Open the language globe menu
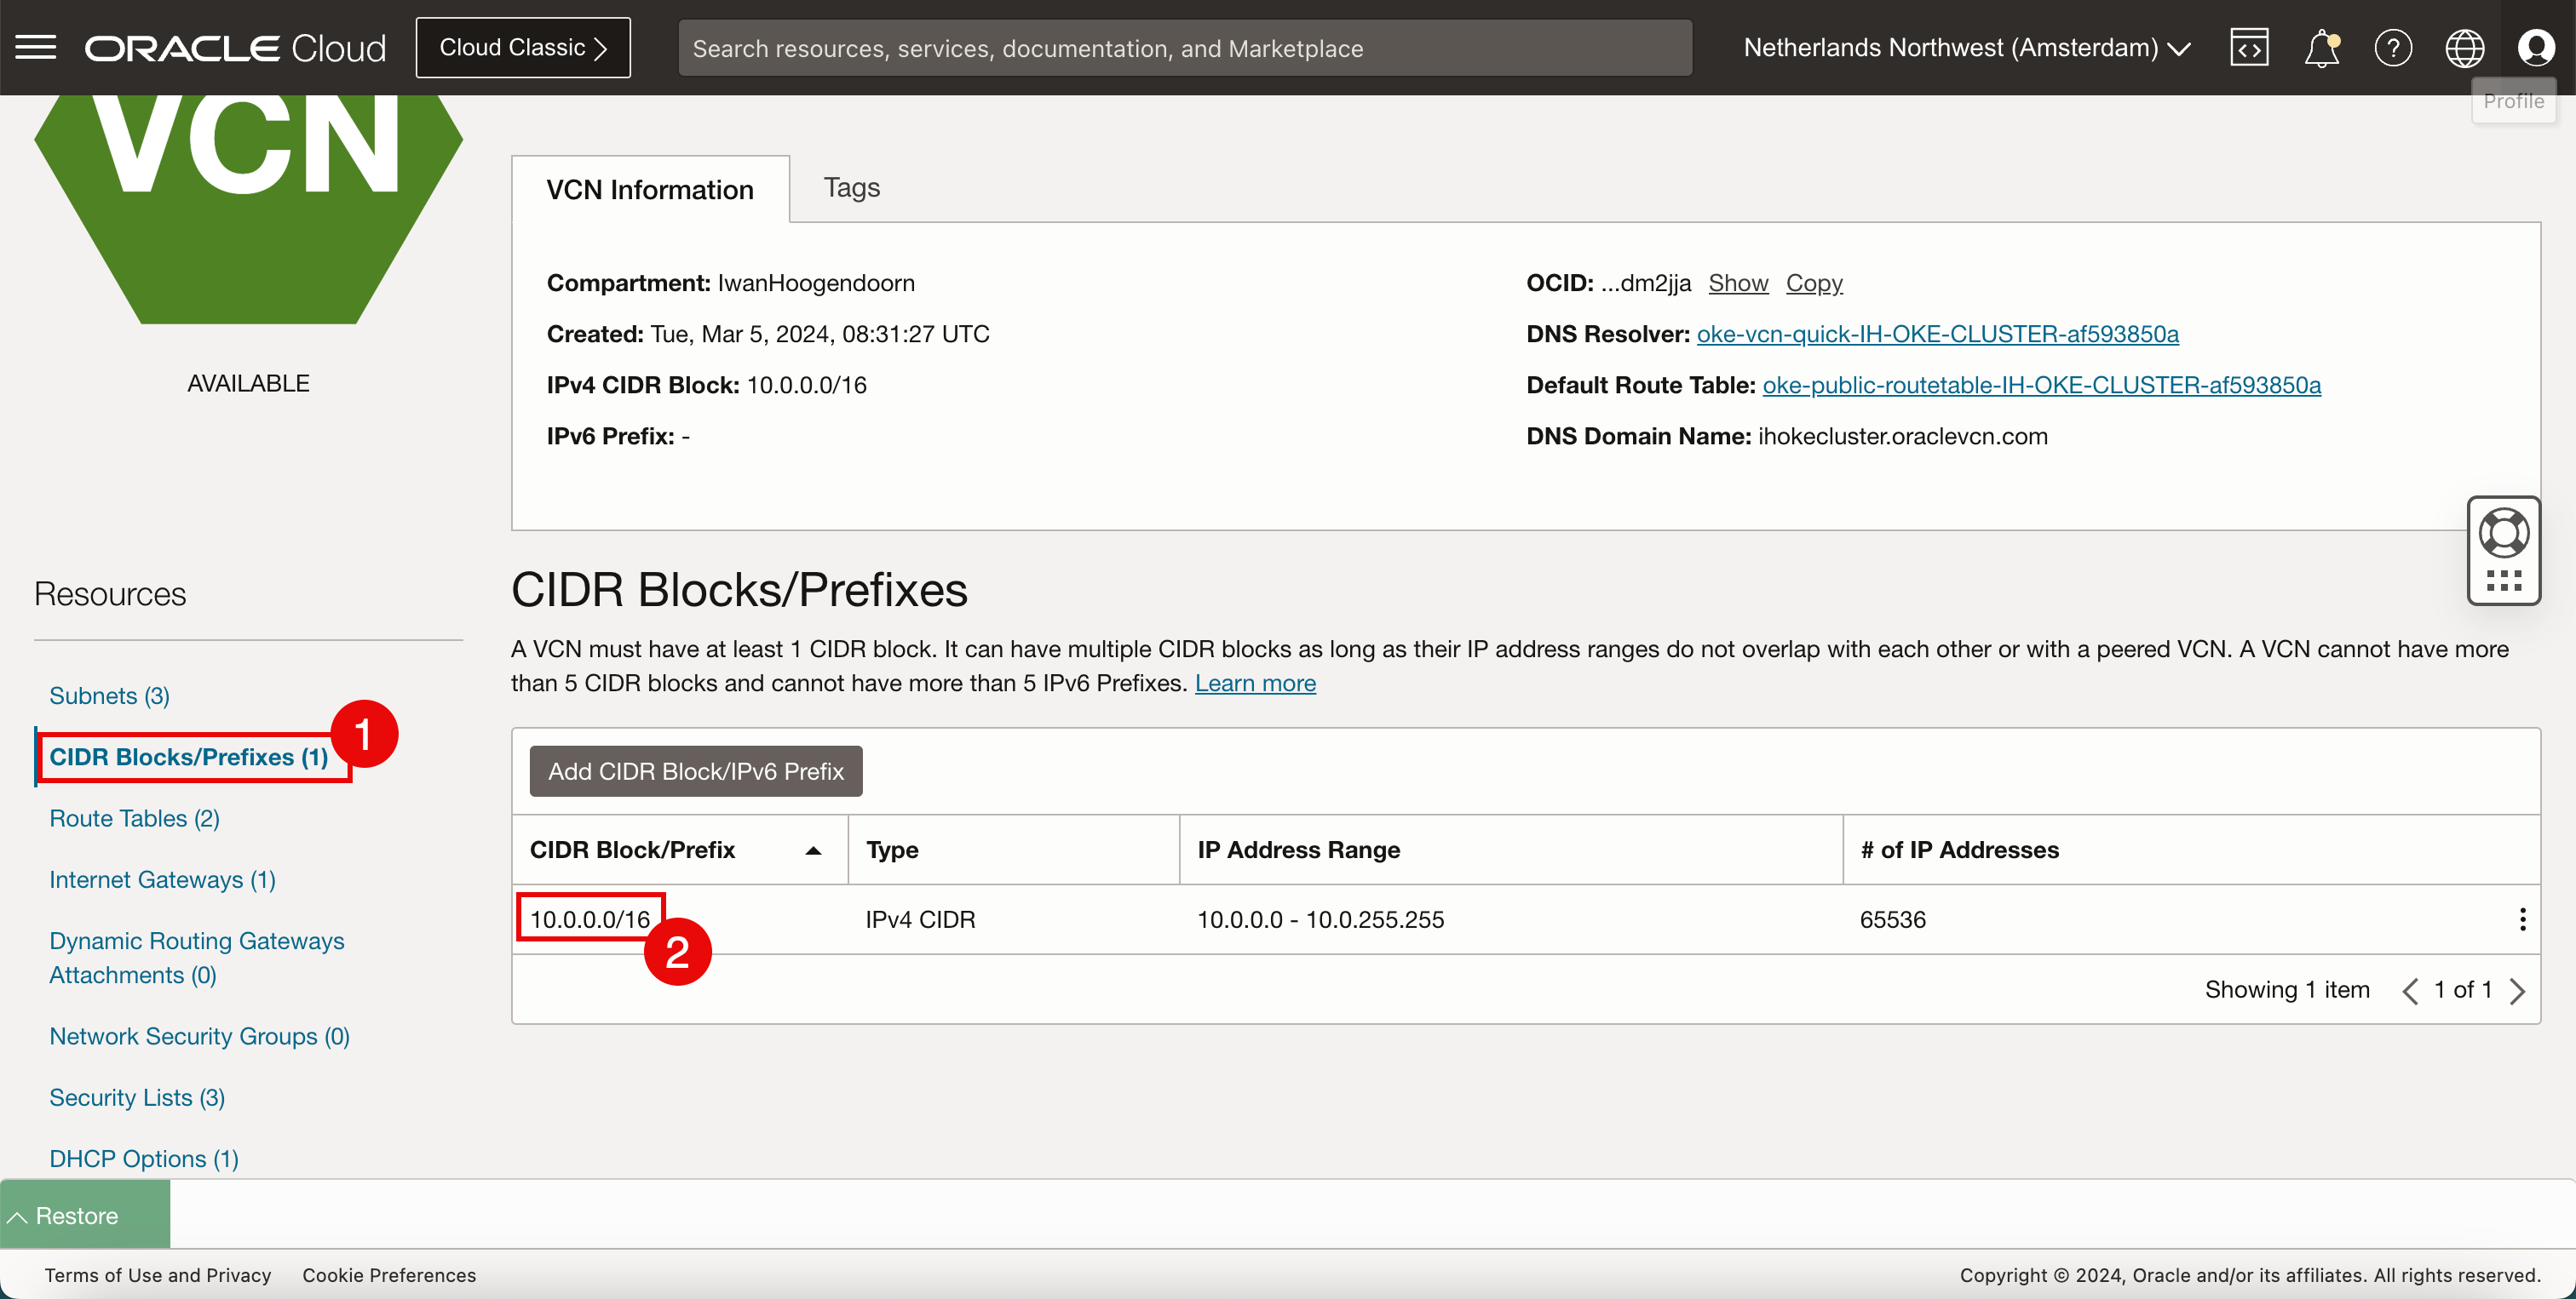Screen dimensions: 2576x1299 pos(2464,47)
